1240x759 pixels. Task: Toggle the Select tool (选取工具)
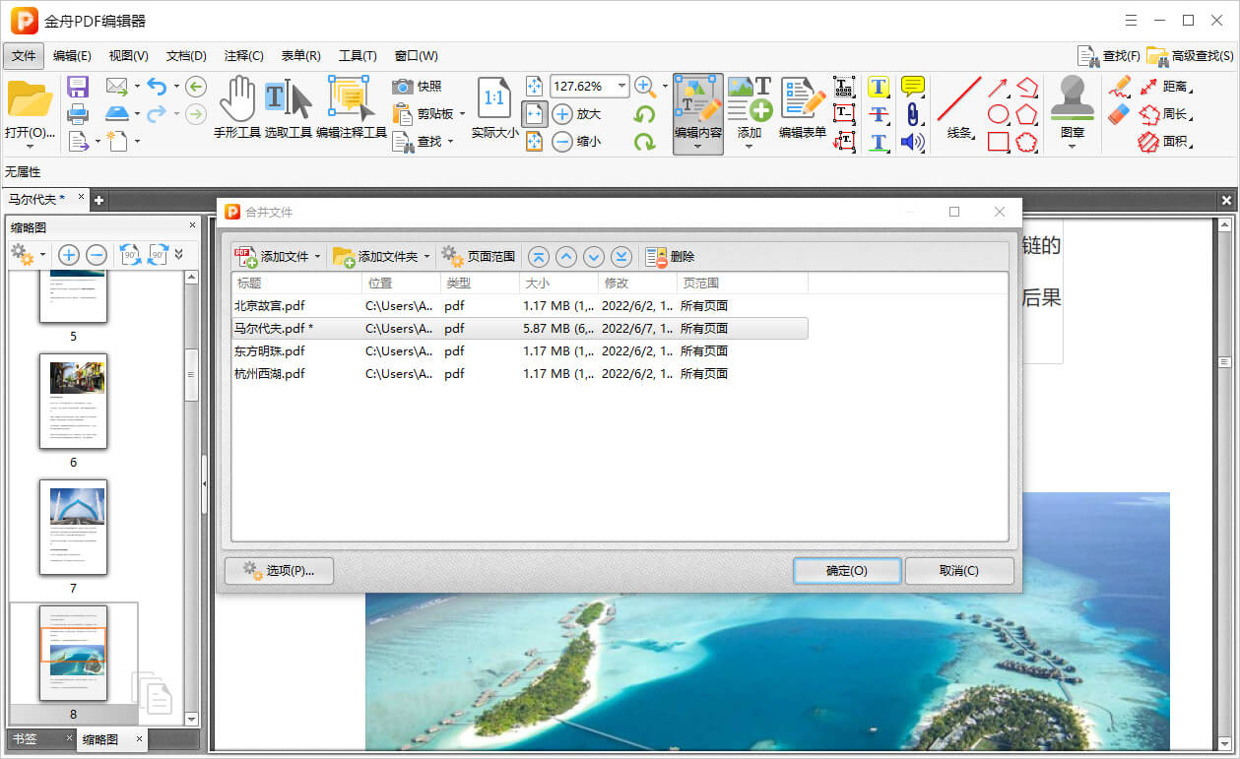pyautogui.click(x=288, y=99)
